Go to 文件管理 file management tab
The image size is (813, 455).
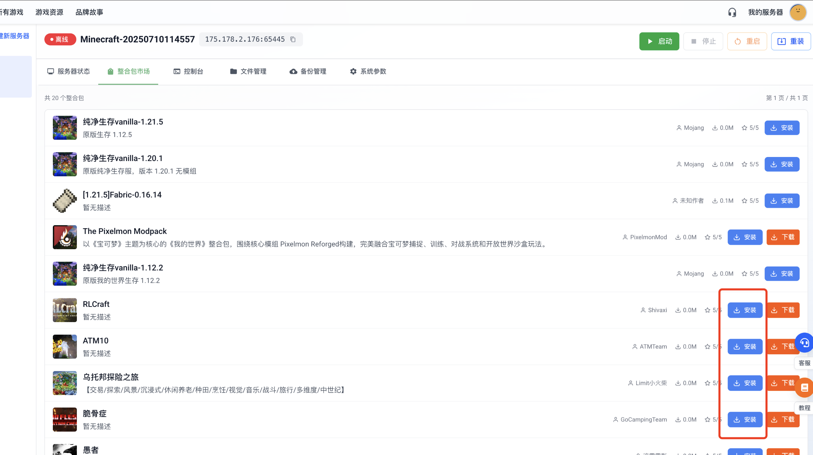[248, 71]
